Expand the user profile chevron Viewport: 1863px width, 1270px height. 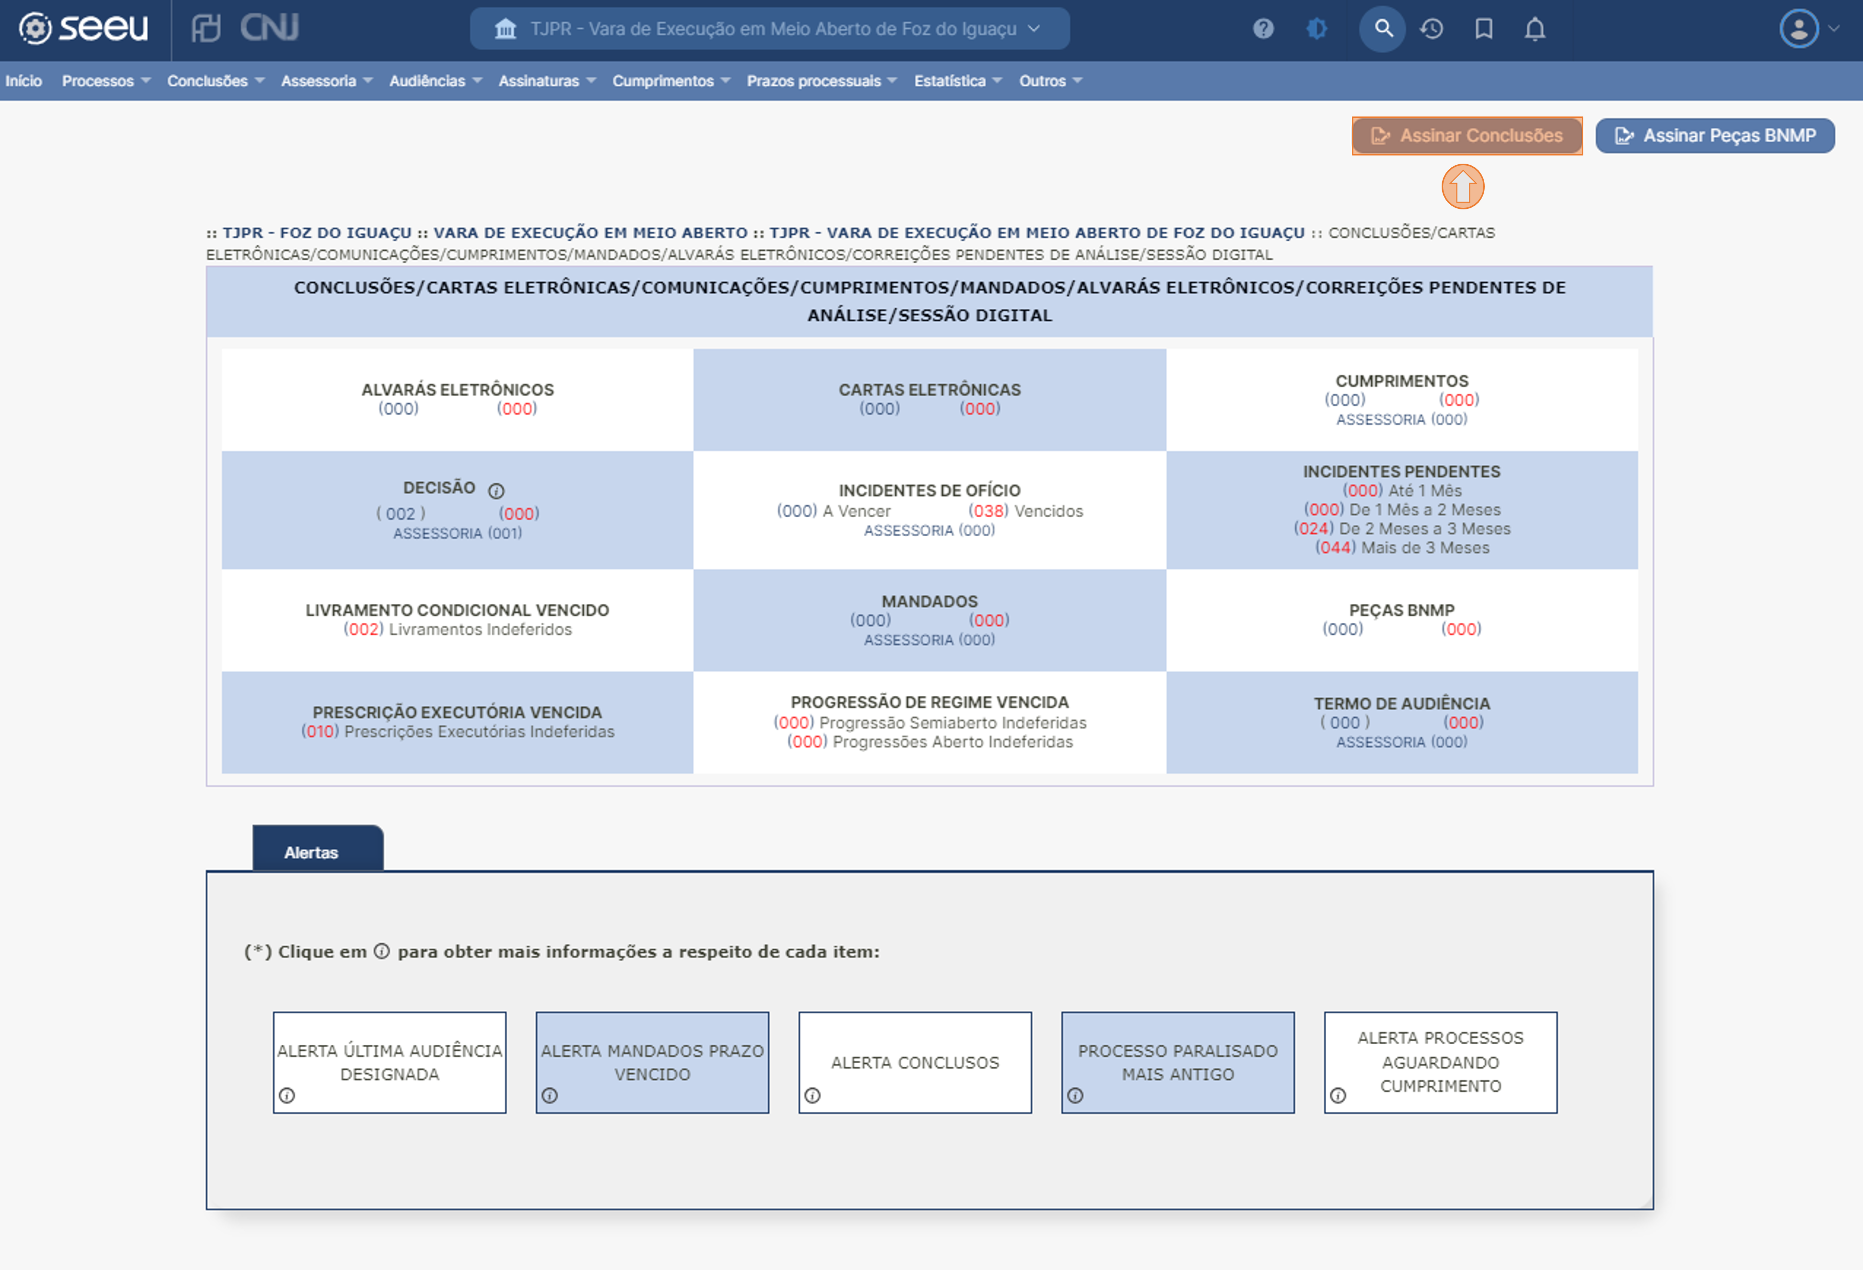point(1833,28)
